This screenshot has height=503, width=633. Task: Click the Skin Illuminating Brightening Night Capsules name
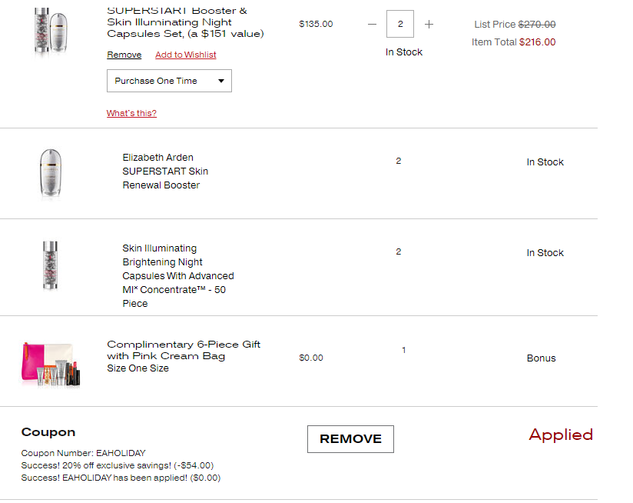coord(178,276)
